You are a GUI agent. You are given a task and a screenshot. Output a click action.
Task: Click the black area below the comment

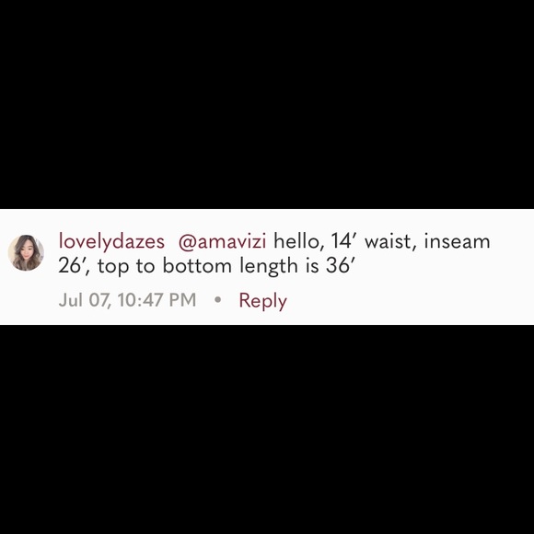pos(267,429)
